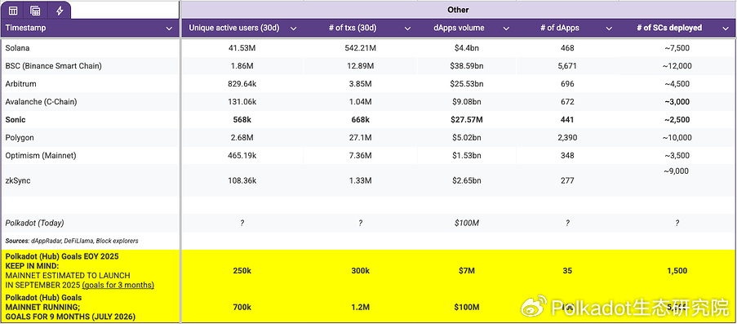Image resolution: width=737 pixels, height=324 pixels.
Task: Click Polygon's 2.68M users cell
Action: click(x=242, y=137)
